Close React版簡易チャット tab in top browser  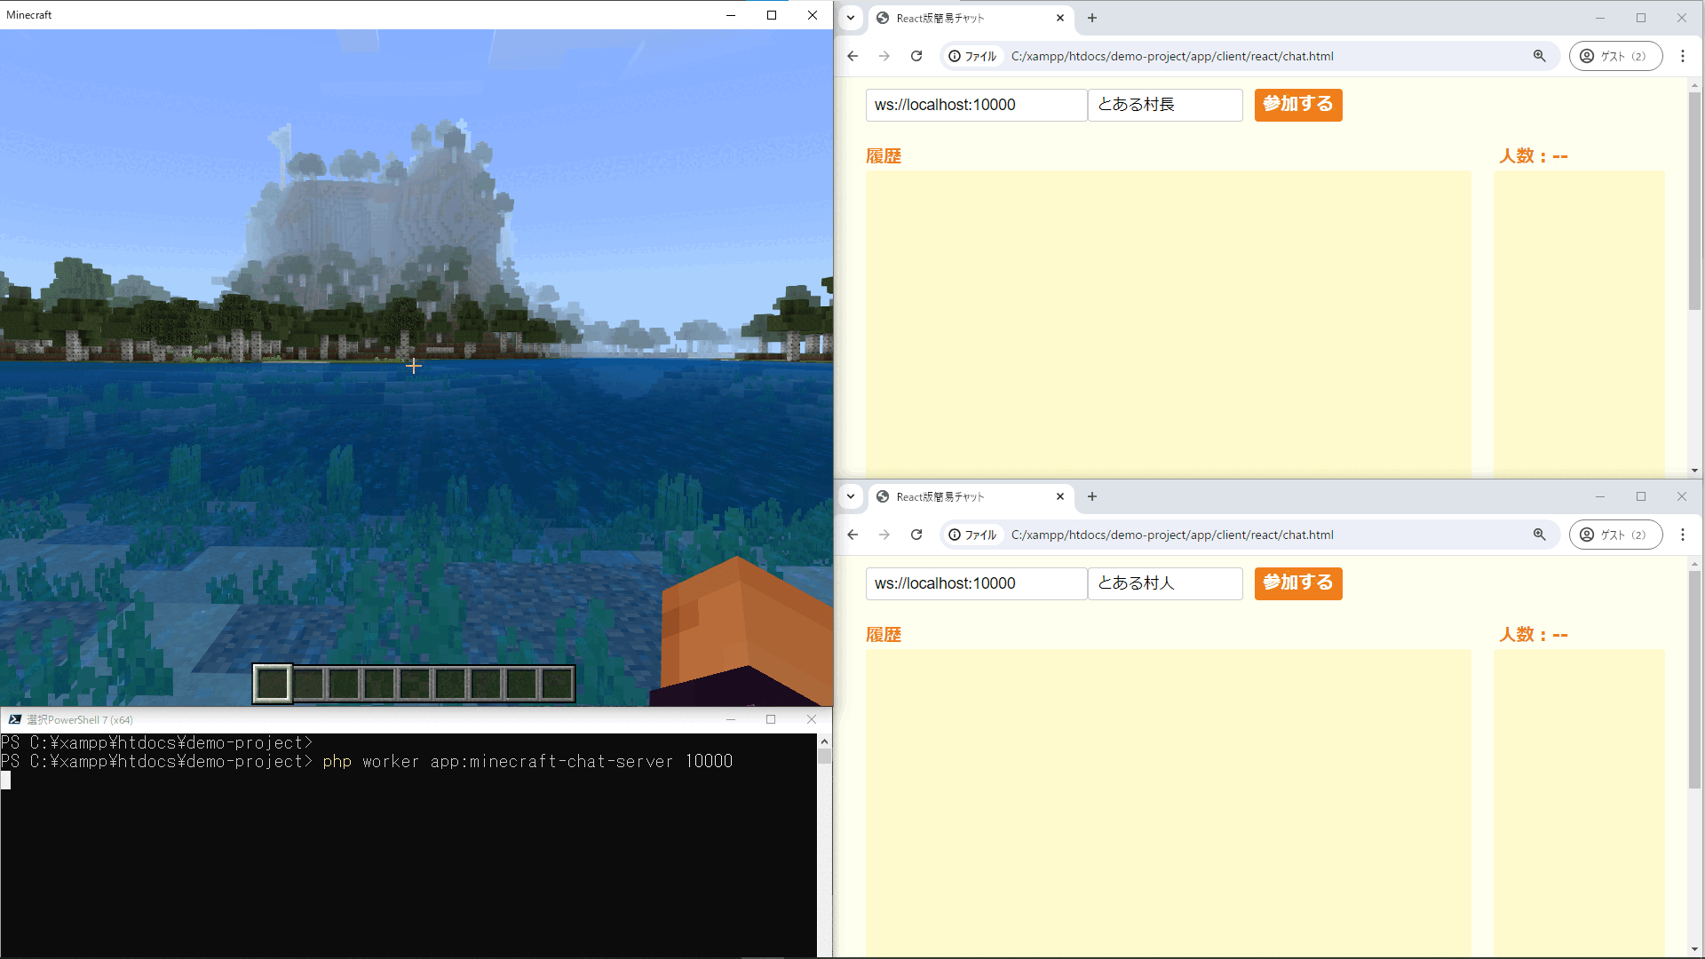tap(1059, 18)
